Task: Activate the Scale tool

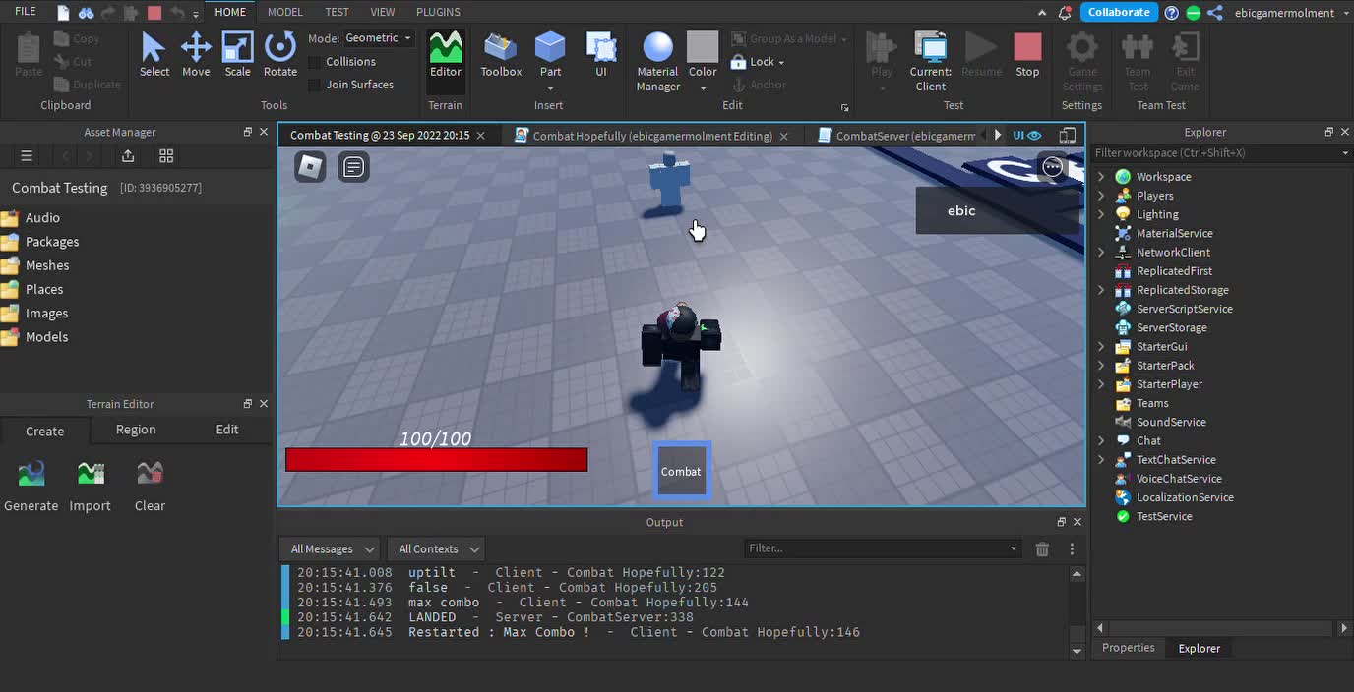Action: click(237, 55)
